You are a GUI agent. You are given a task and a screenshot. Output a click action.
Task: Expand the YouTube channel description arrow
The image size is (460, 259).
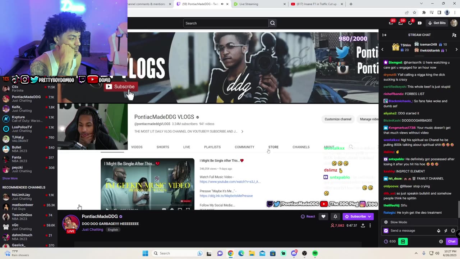click(x=242, y=131)
